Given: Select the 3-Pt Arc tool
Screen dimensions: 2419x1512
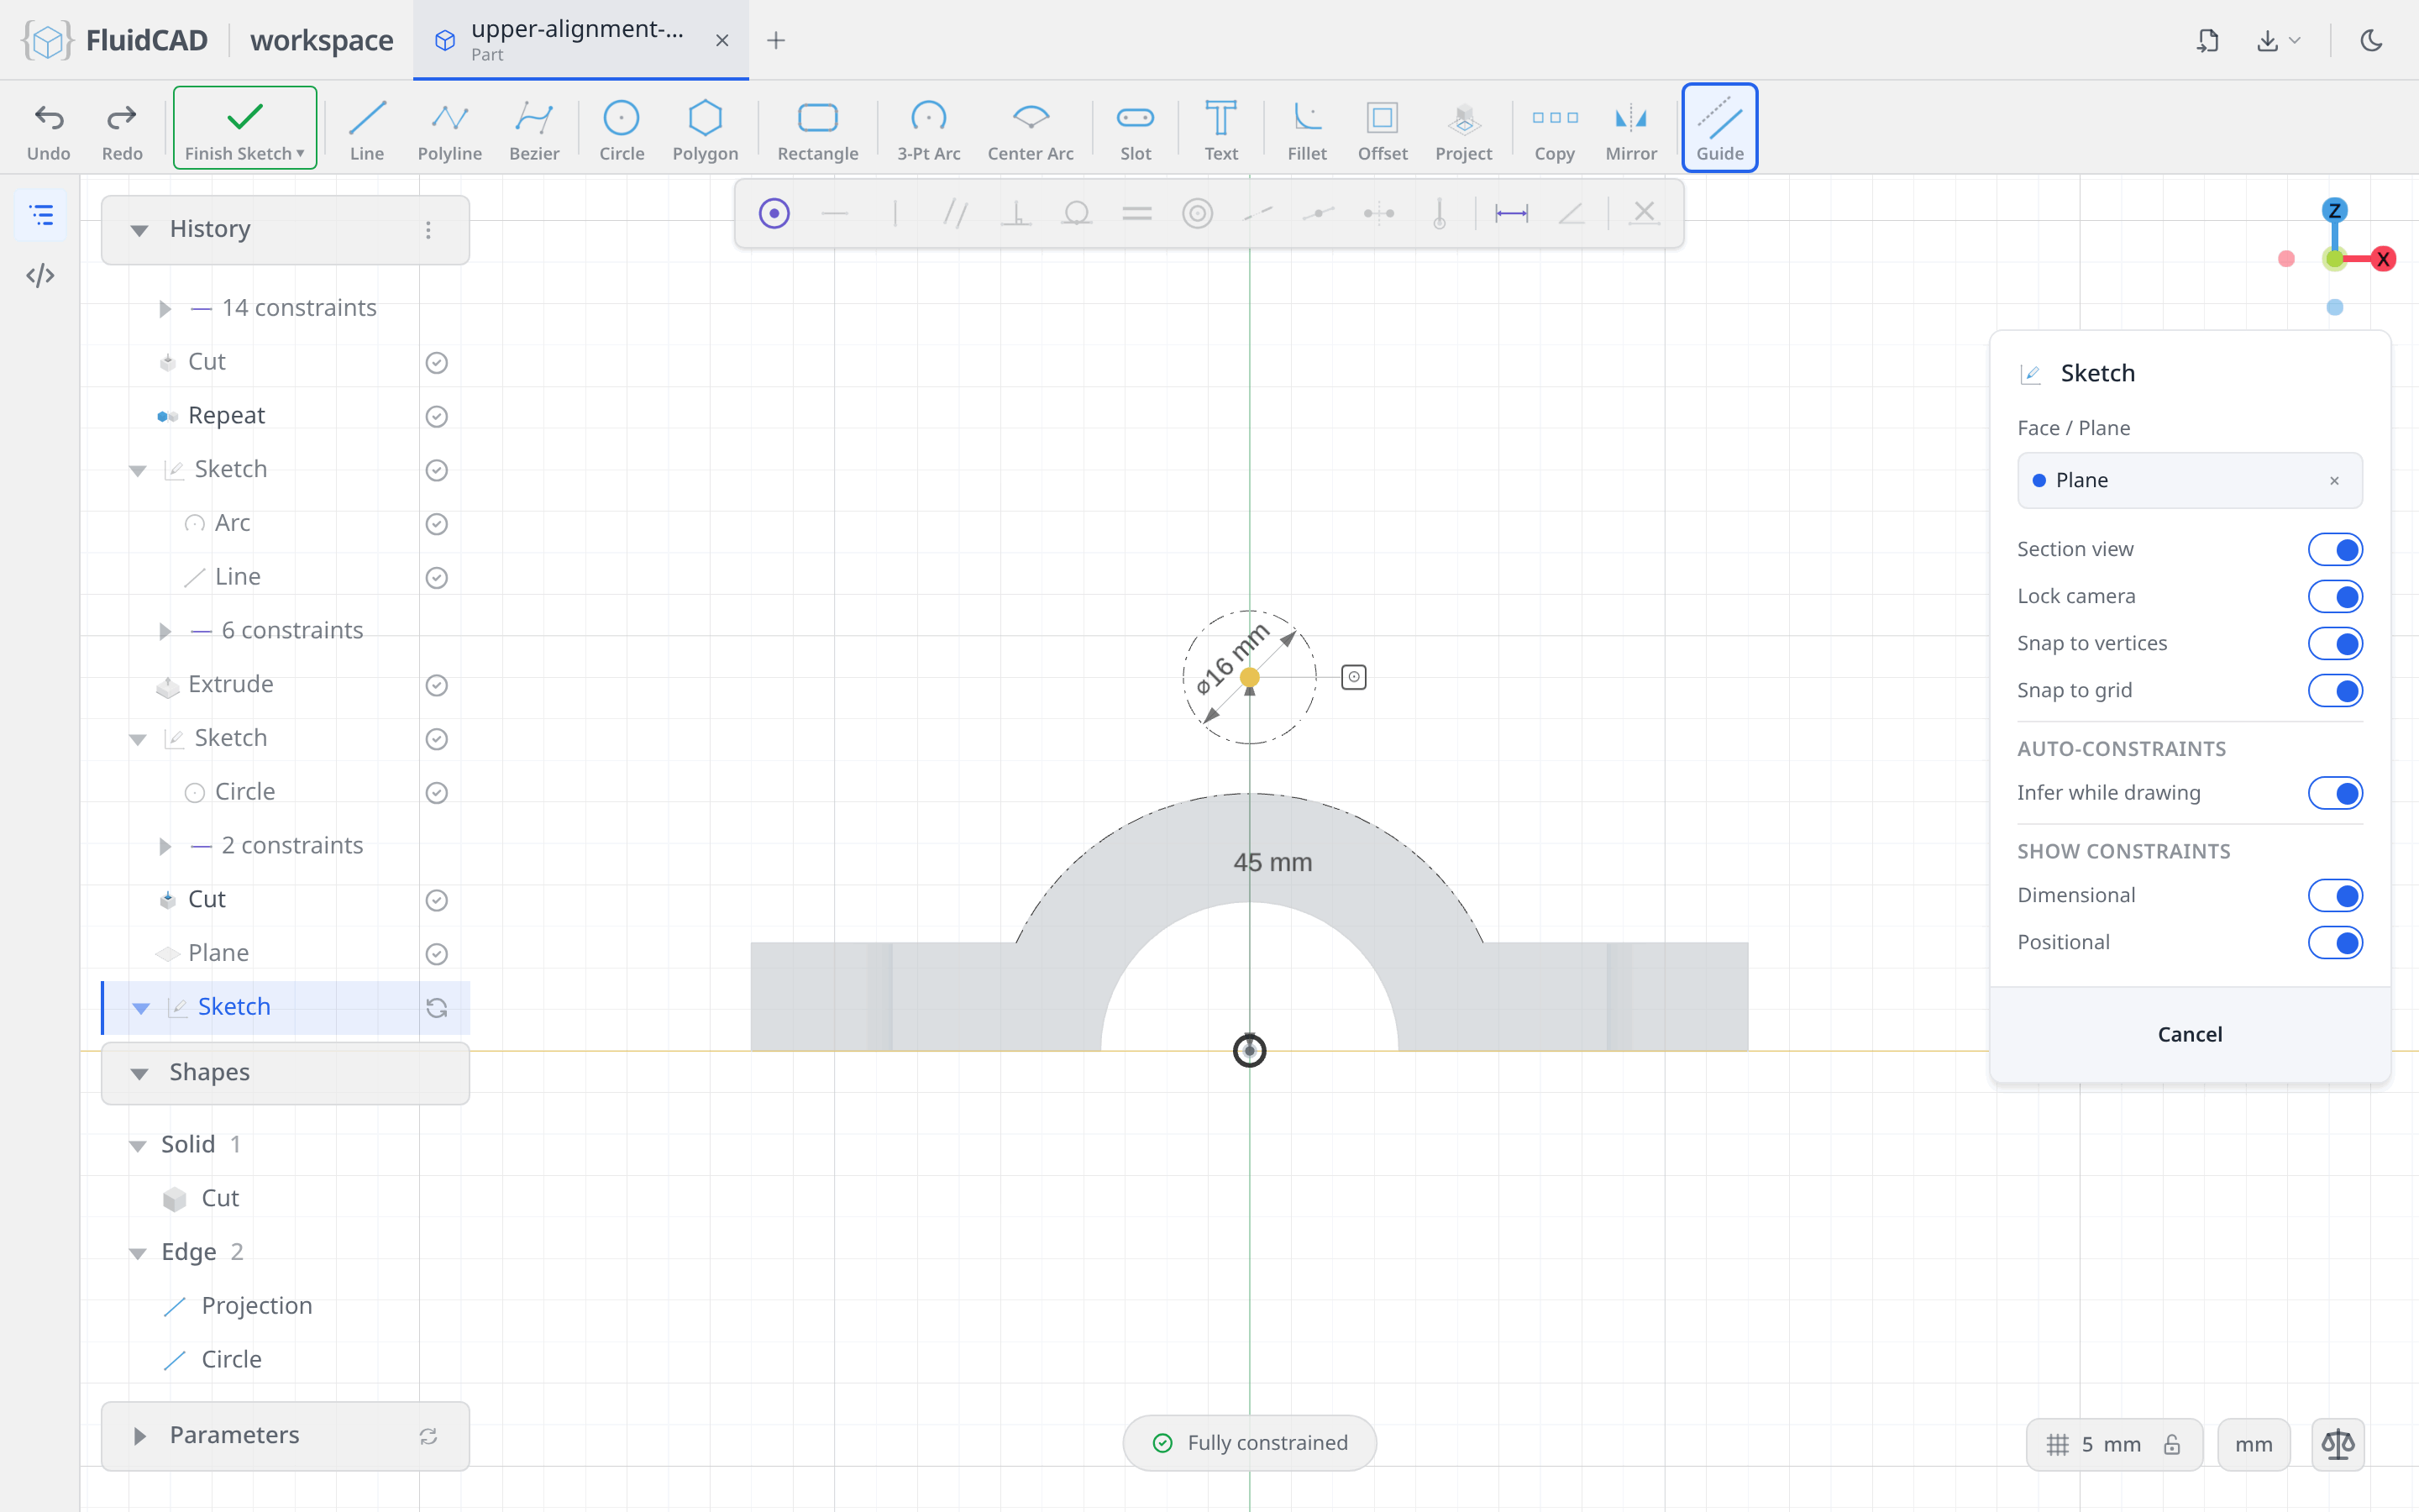Looking at the screenshot, I should click(927, 129).
